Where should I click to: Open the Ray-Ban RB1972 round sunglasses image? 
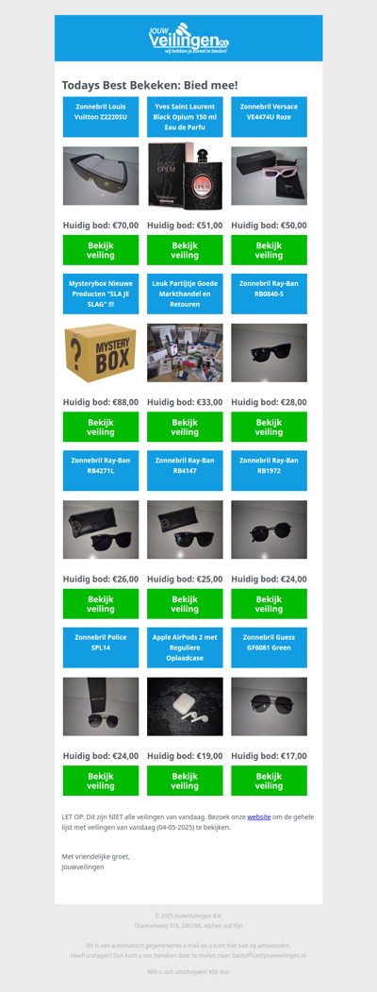coord(269,530)
